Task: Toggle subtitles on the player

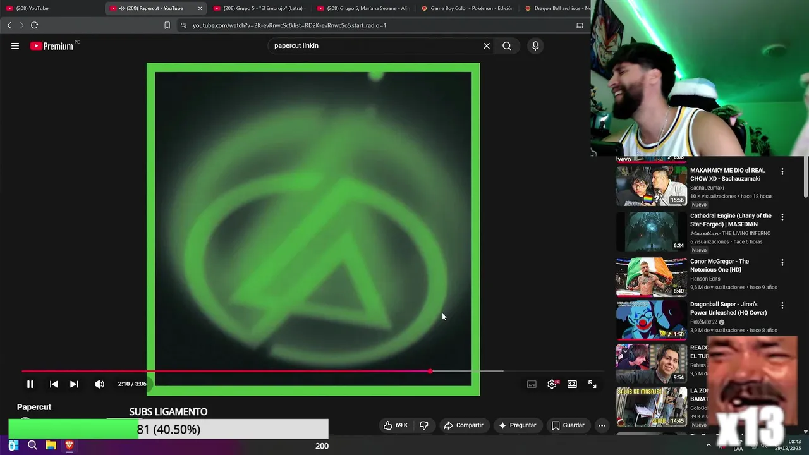Action: pos(532,384)
